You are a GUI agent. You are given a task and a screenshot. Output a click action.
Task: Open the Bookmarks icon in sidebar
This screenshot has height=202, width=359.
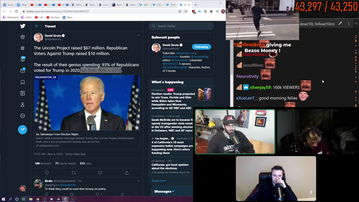coord(22,82)
